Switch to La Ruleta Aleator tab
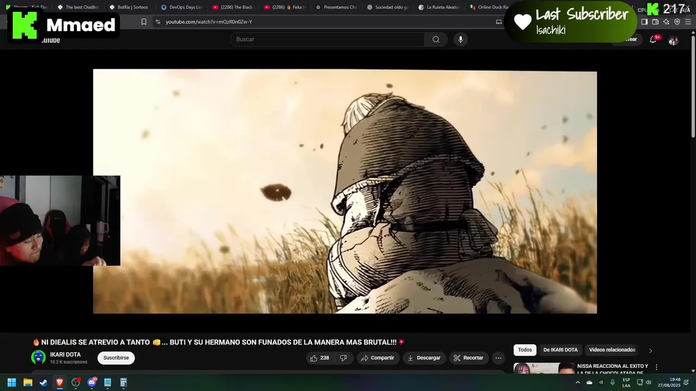Viewport: 696px width, 391px height. 439,7
